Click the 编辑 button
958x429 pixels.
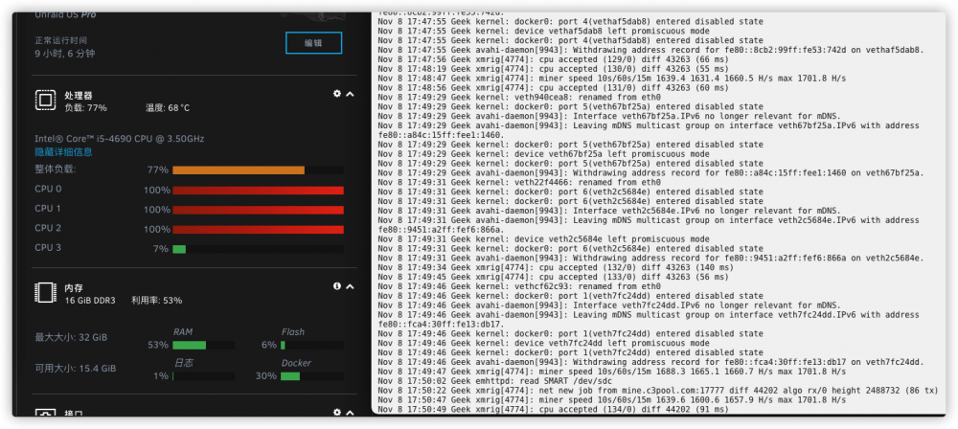pyautogui.click(x=313, y=43)
